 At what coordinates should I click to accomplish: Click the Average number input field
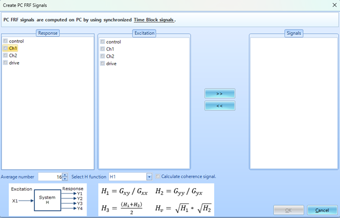tap(50, 177)
